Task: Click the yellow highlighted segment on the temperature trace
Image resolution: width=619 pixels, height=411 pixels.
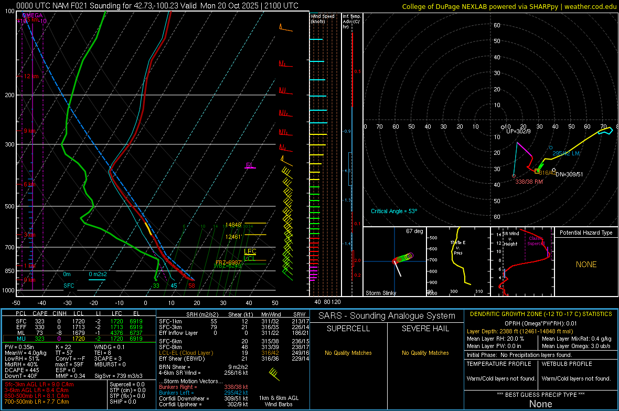Action: [x=148, y=229]
